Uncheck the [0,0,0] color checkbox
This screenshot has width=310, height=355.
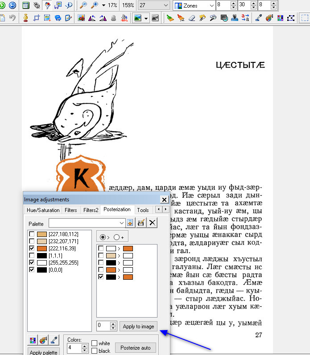pos(32,270)
